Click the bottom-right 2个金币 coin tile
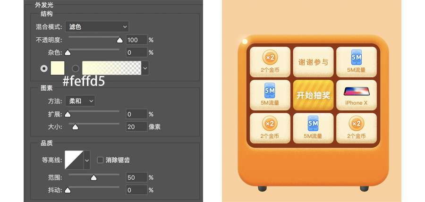This screenshot has width=425, height=202. (357, 128)
